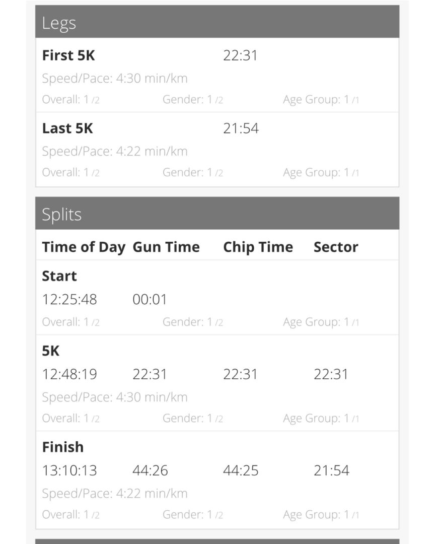Click the First 5K time 22:31
Screen dimensions: 435x544
point(240,55)
